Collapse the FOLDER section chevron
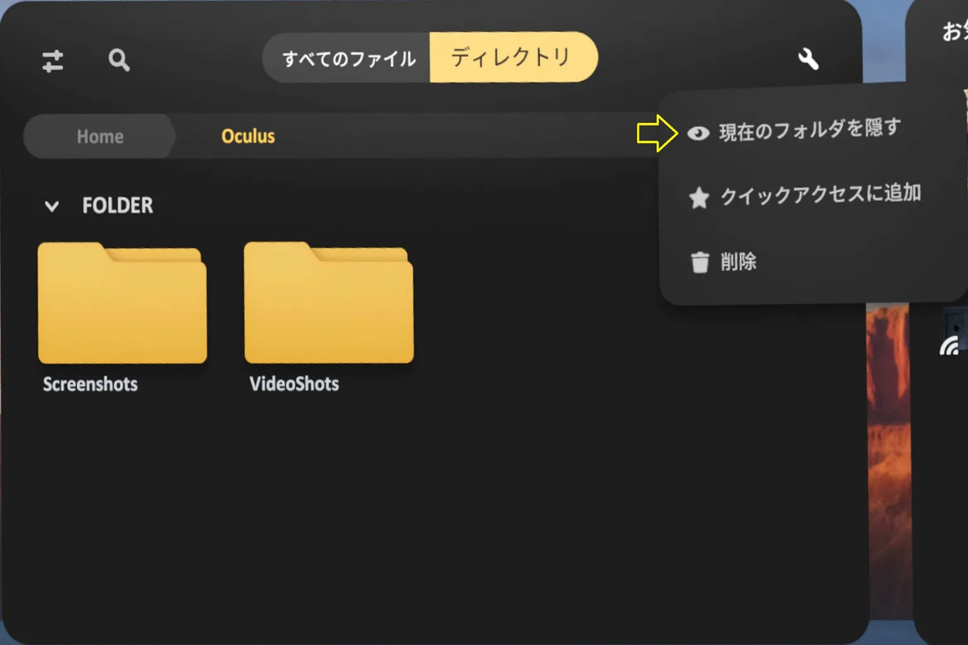Image resolution: width=968 pixels, height=645 pixels. (x=52, y=206)
